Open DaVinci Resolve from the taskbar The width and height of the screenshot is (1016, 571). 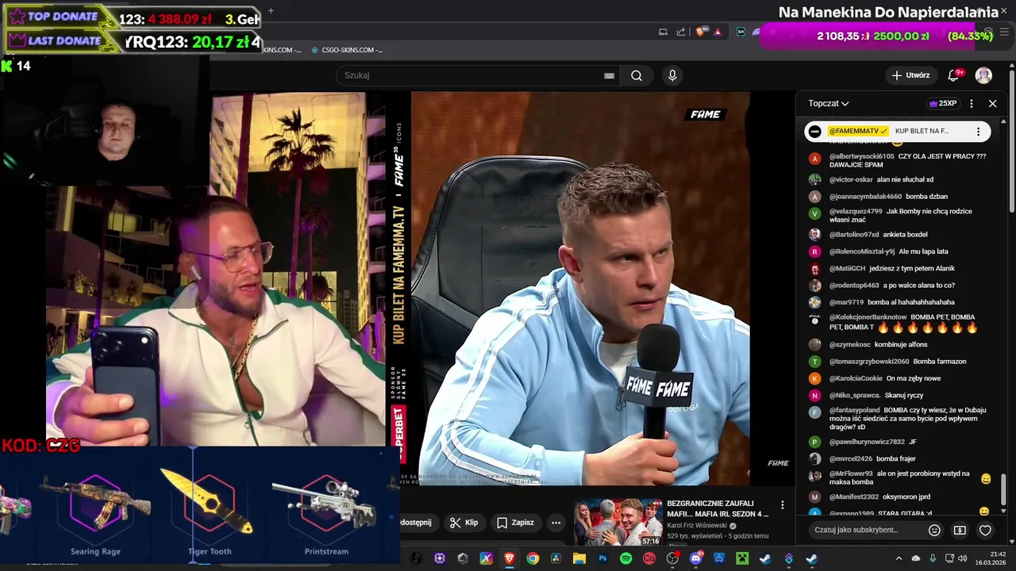click(x=556, y=558)
